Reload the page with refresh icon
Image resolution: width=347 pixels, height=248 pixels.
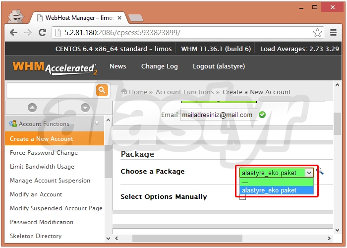pos(42,33)
